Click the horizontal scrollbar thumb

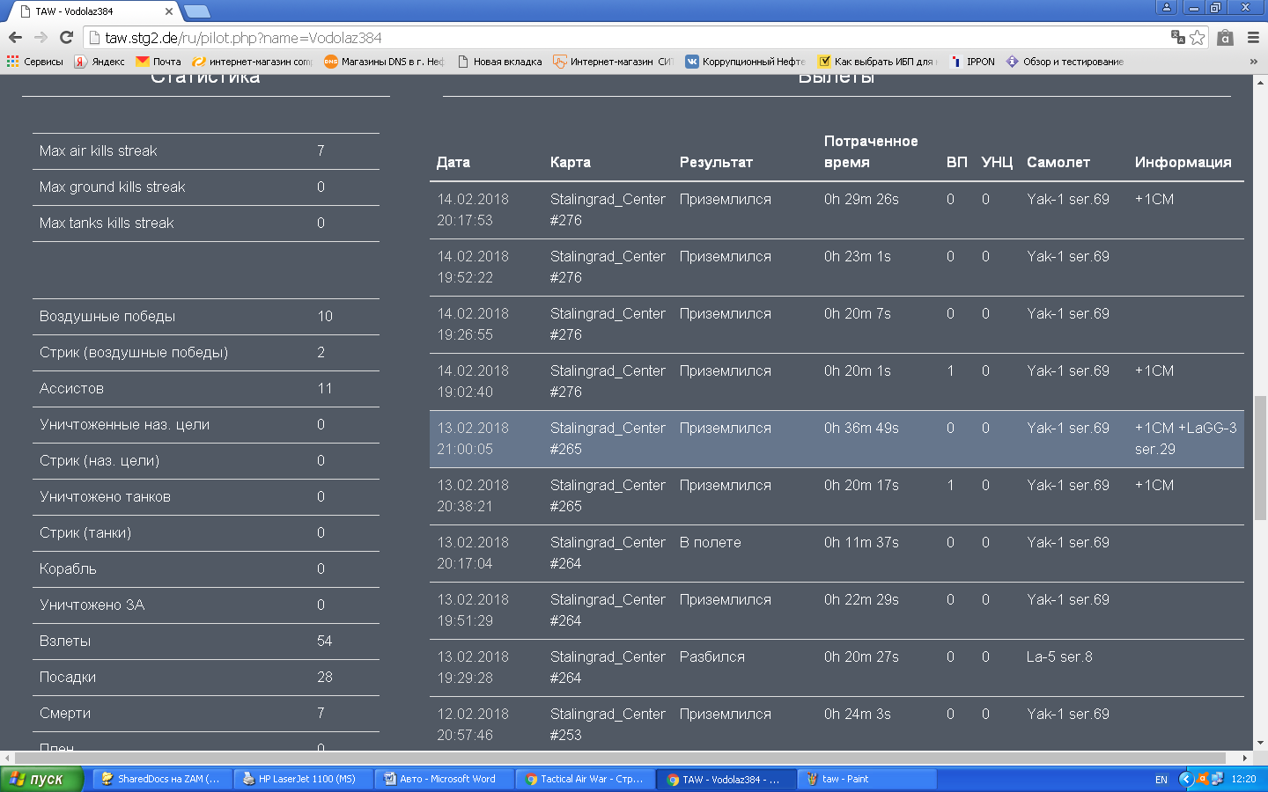pyautogui.click(x=620, y=758)
